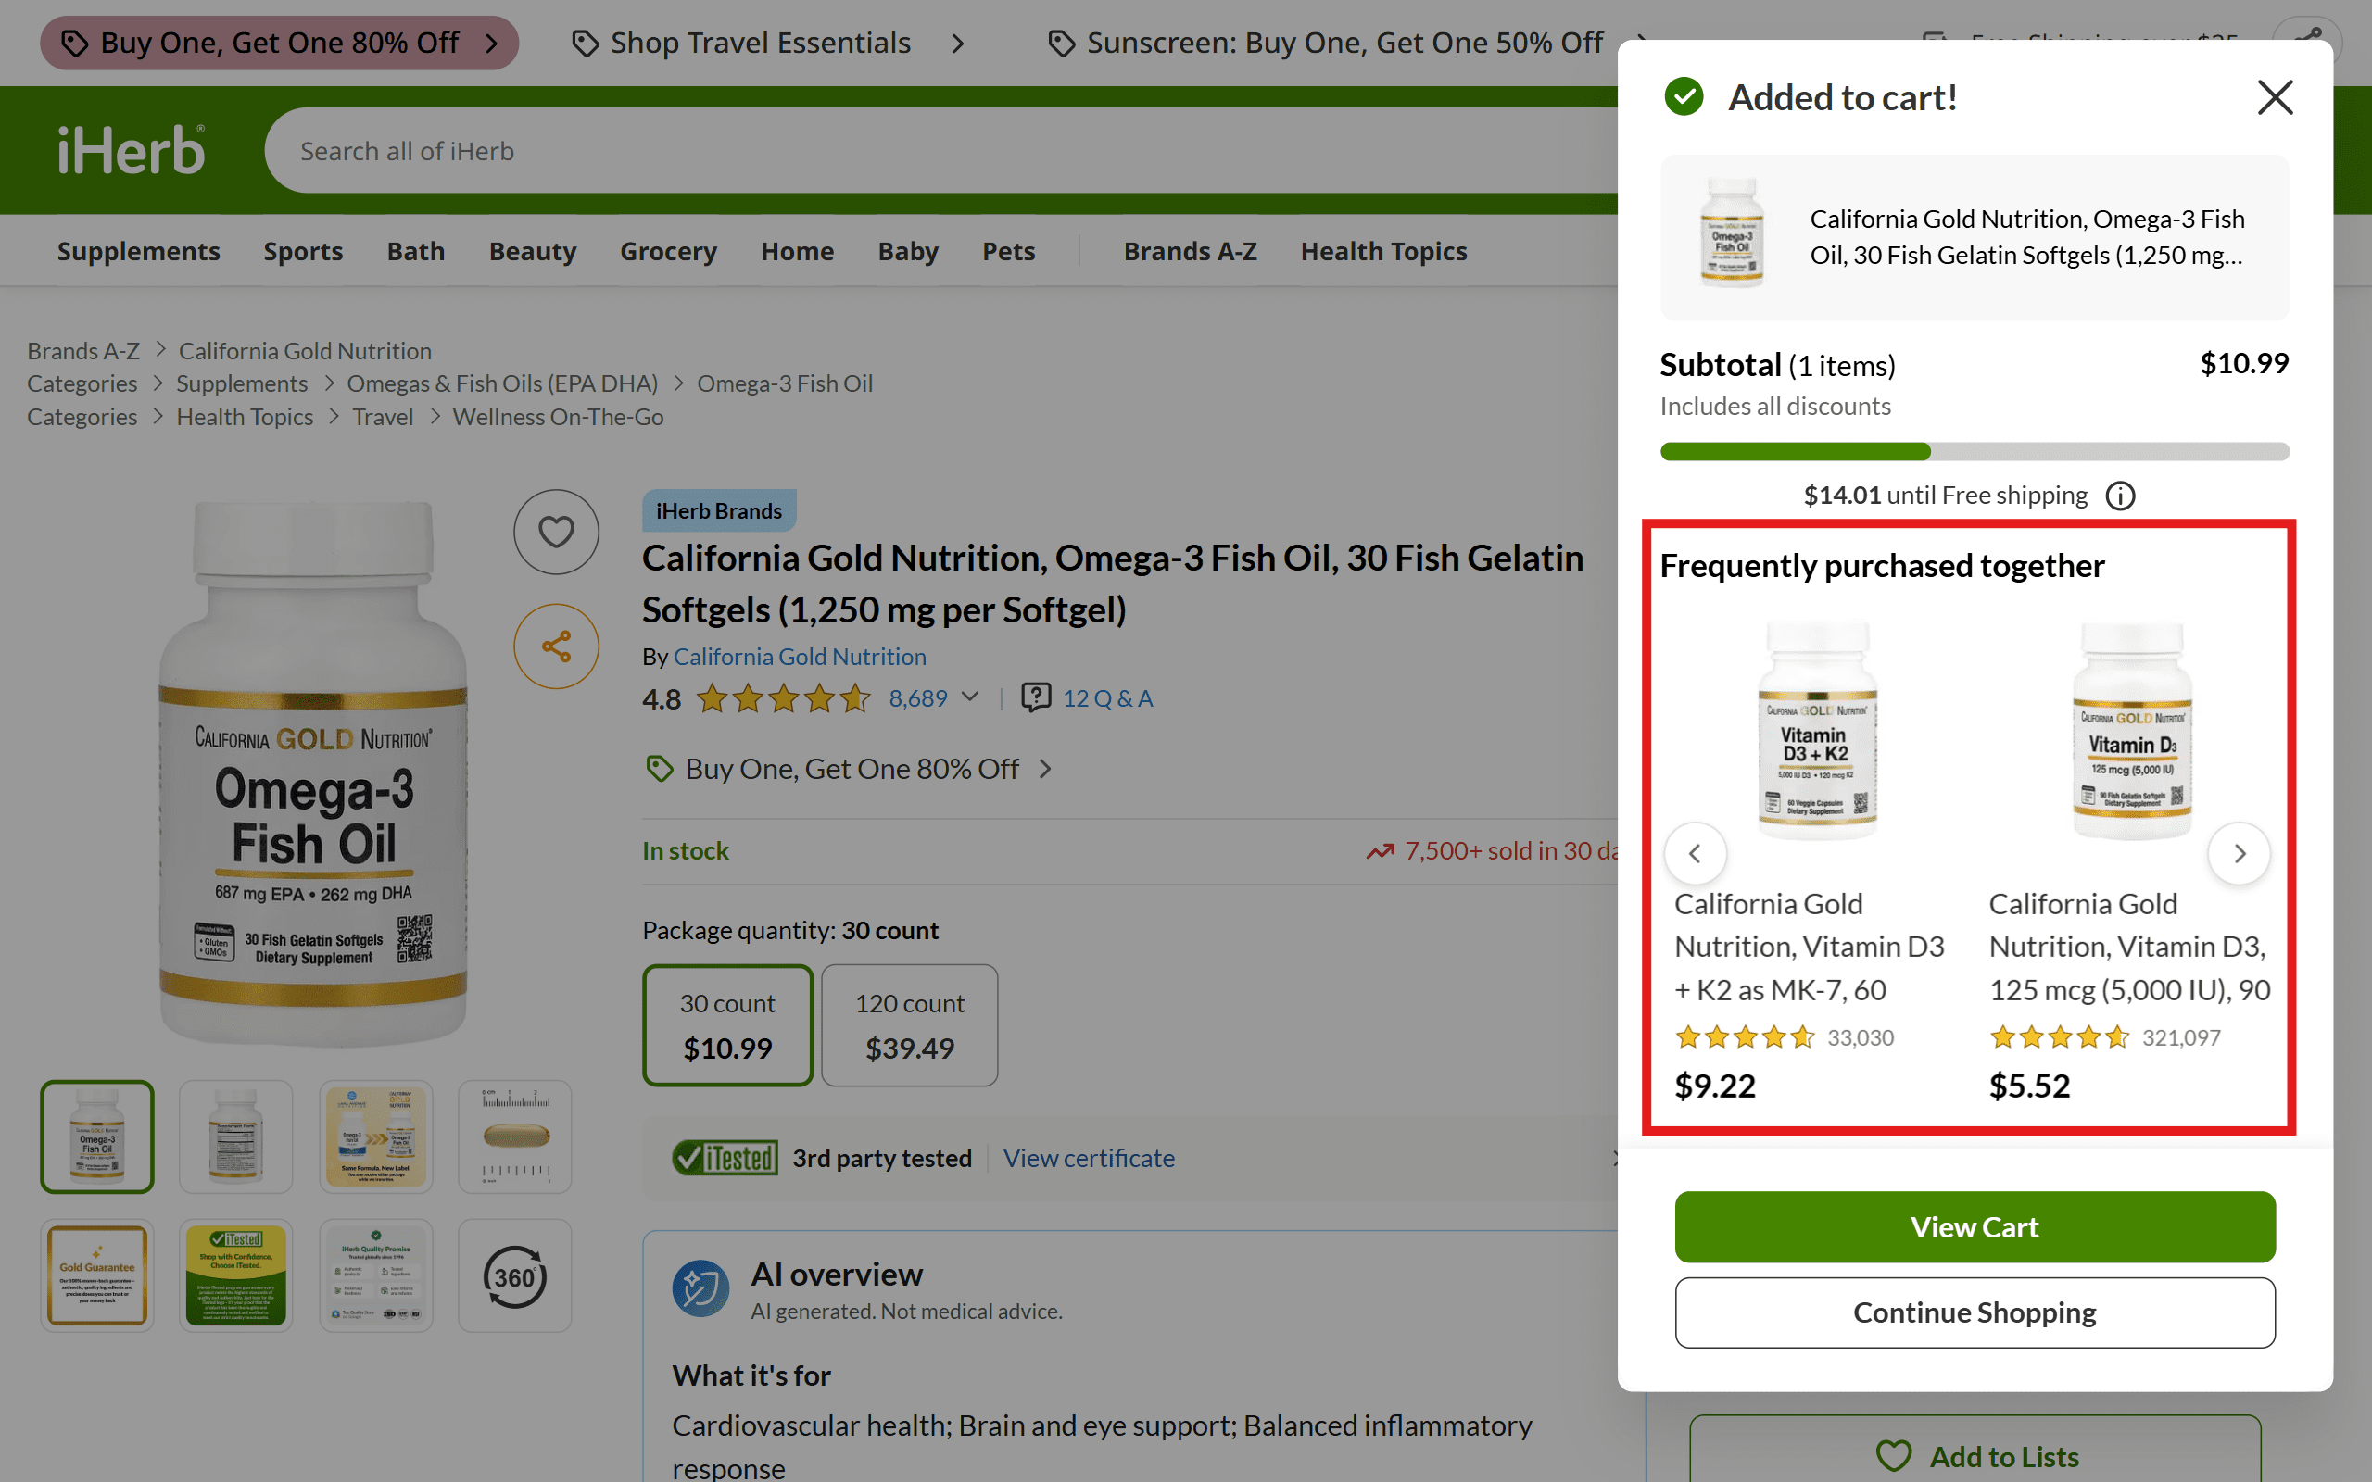2372x1482 pixels.
Task: Click the green tag icon beside offer
Action: point(660,769)
